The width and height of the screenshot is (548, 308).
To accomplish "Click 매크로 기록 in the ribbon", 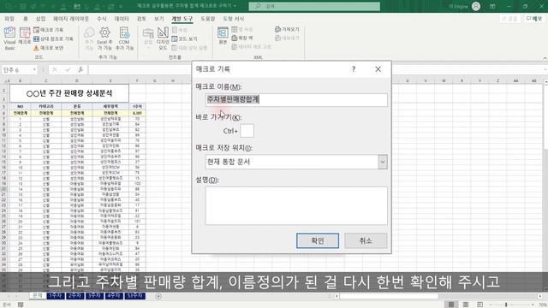I will (x=49, y=30).
